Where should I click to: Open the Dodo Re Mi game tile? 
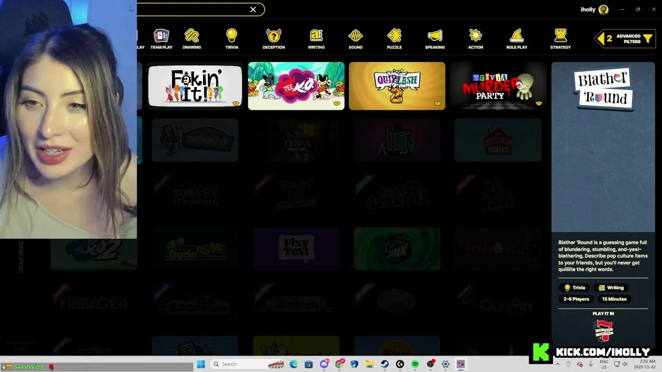click(x=195, y=249)
